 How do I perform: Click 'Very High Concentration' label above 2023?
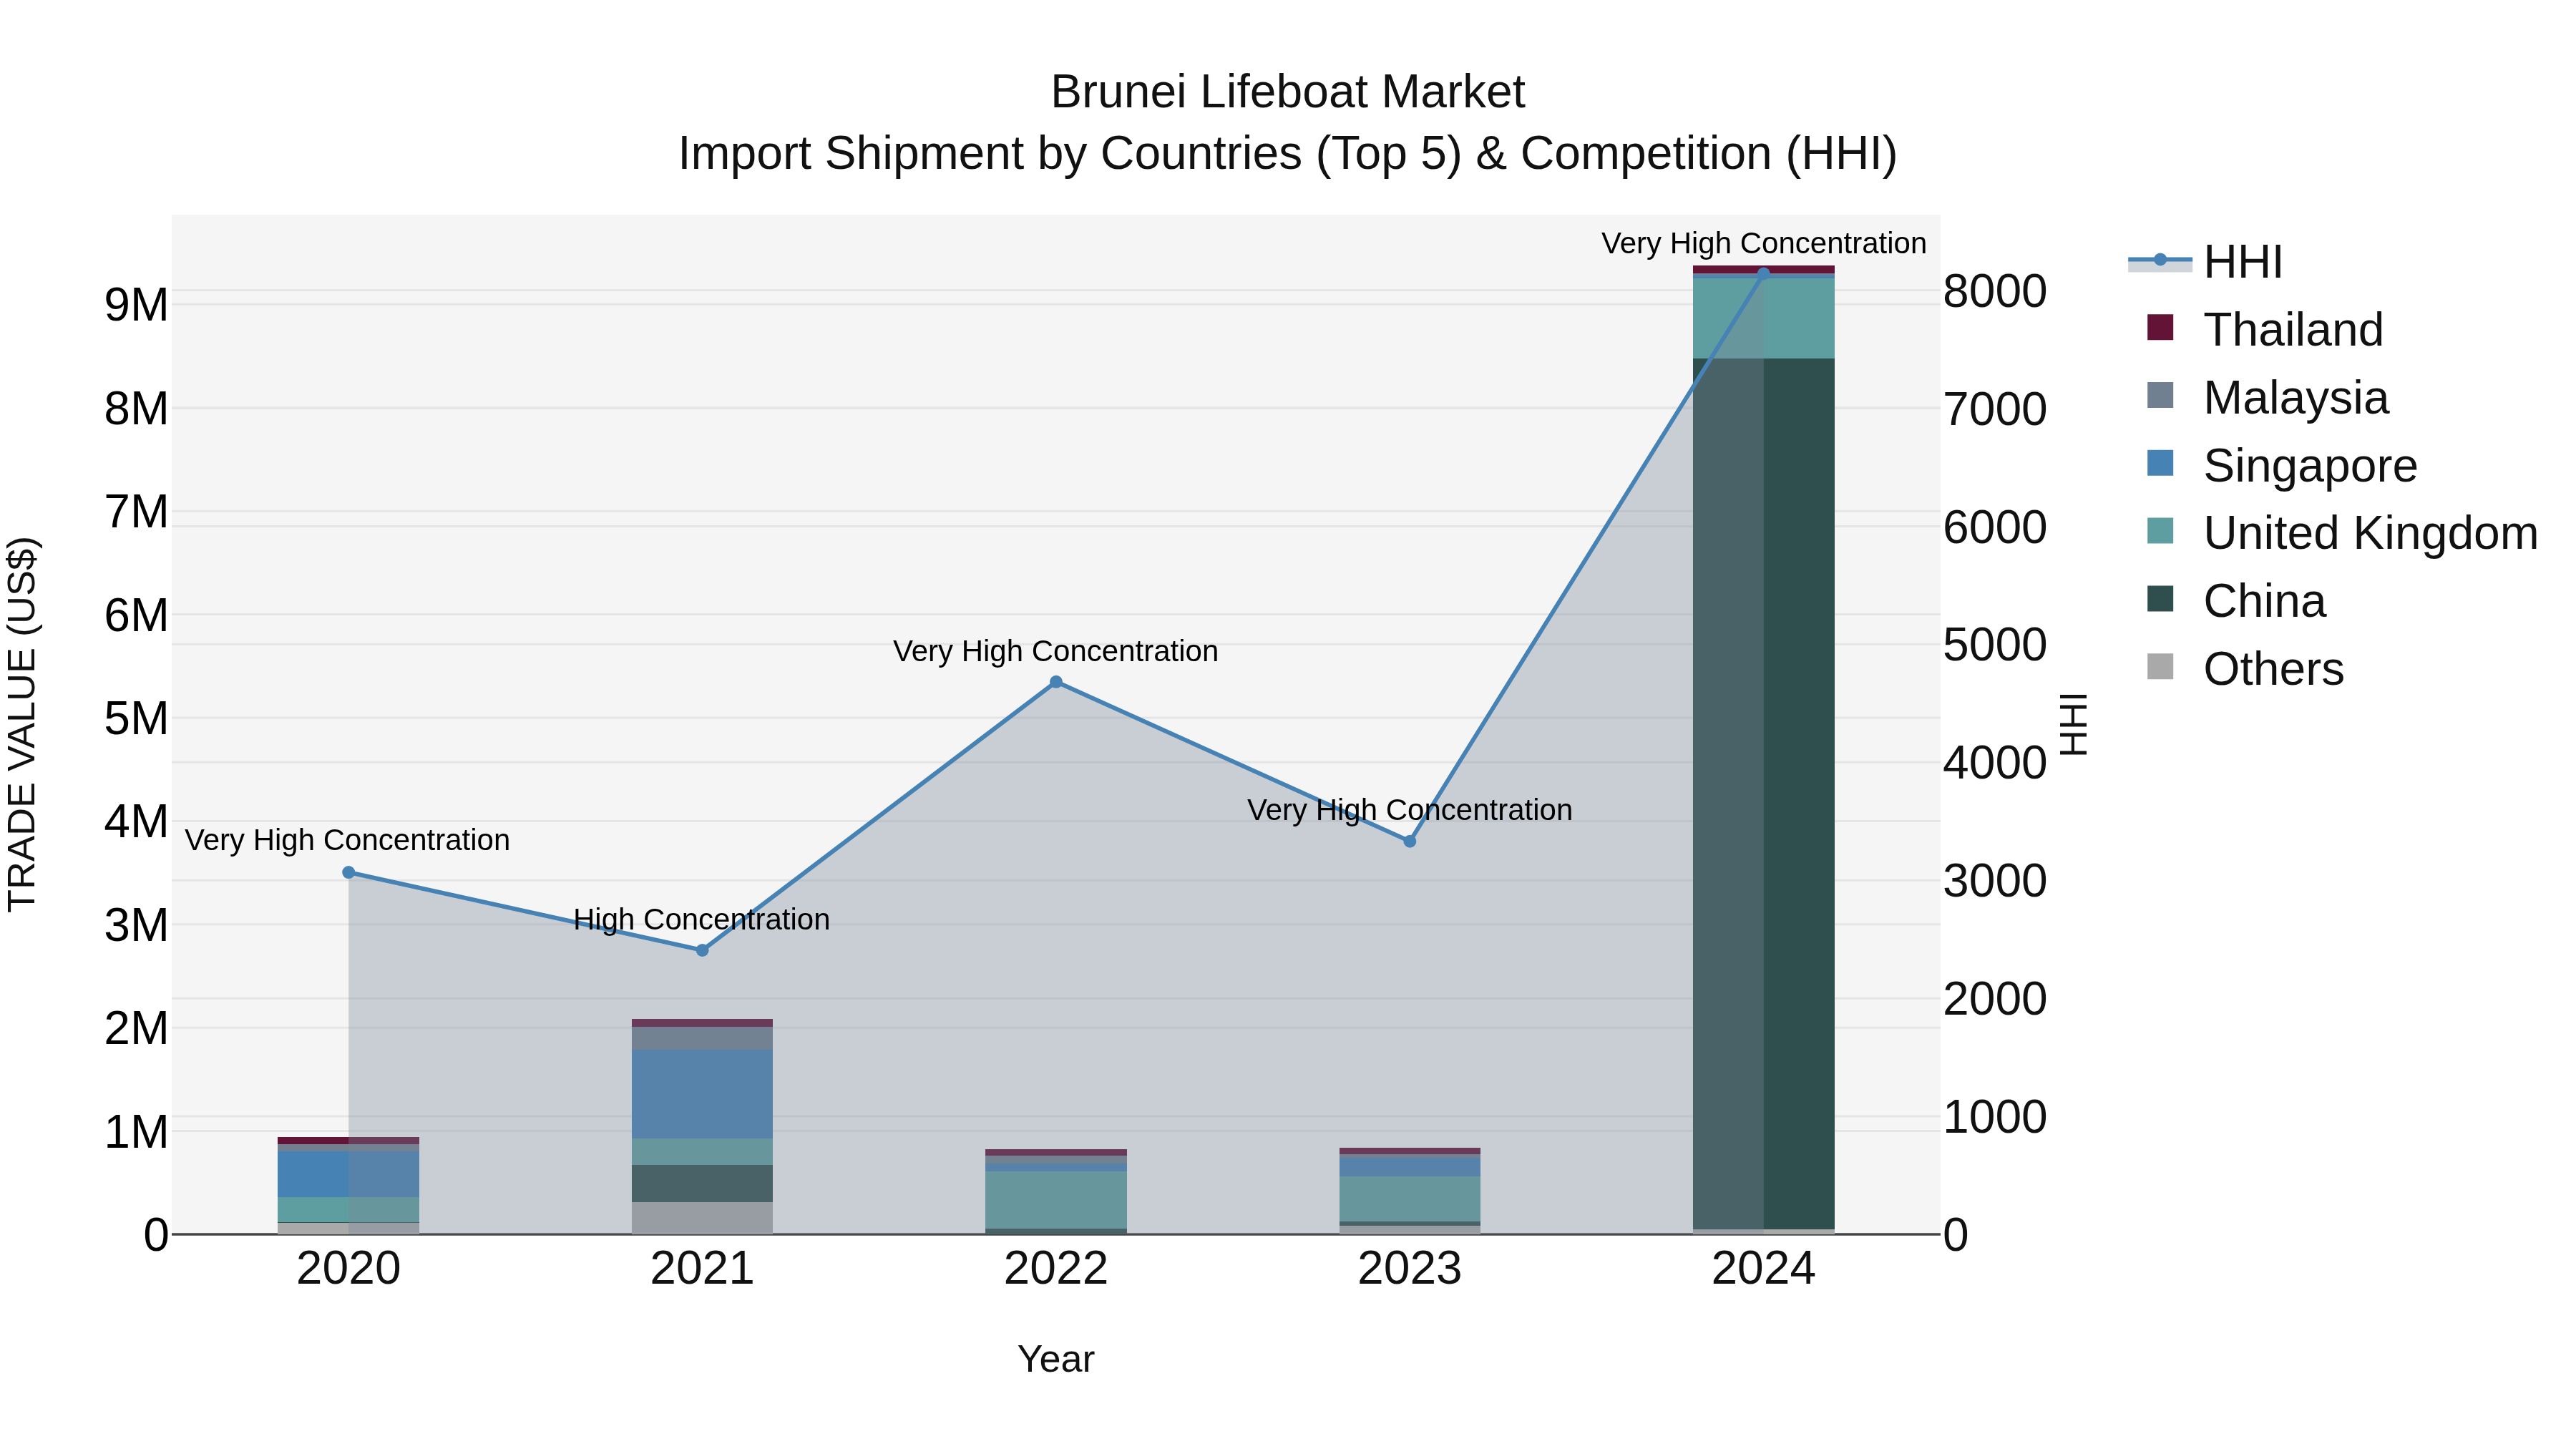tap(1410, 810)
